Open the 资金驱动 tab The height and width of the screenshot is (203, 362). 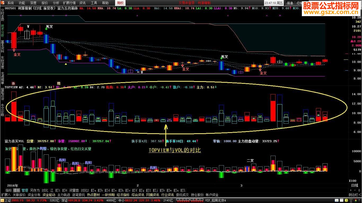[49, 195]
